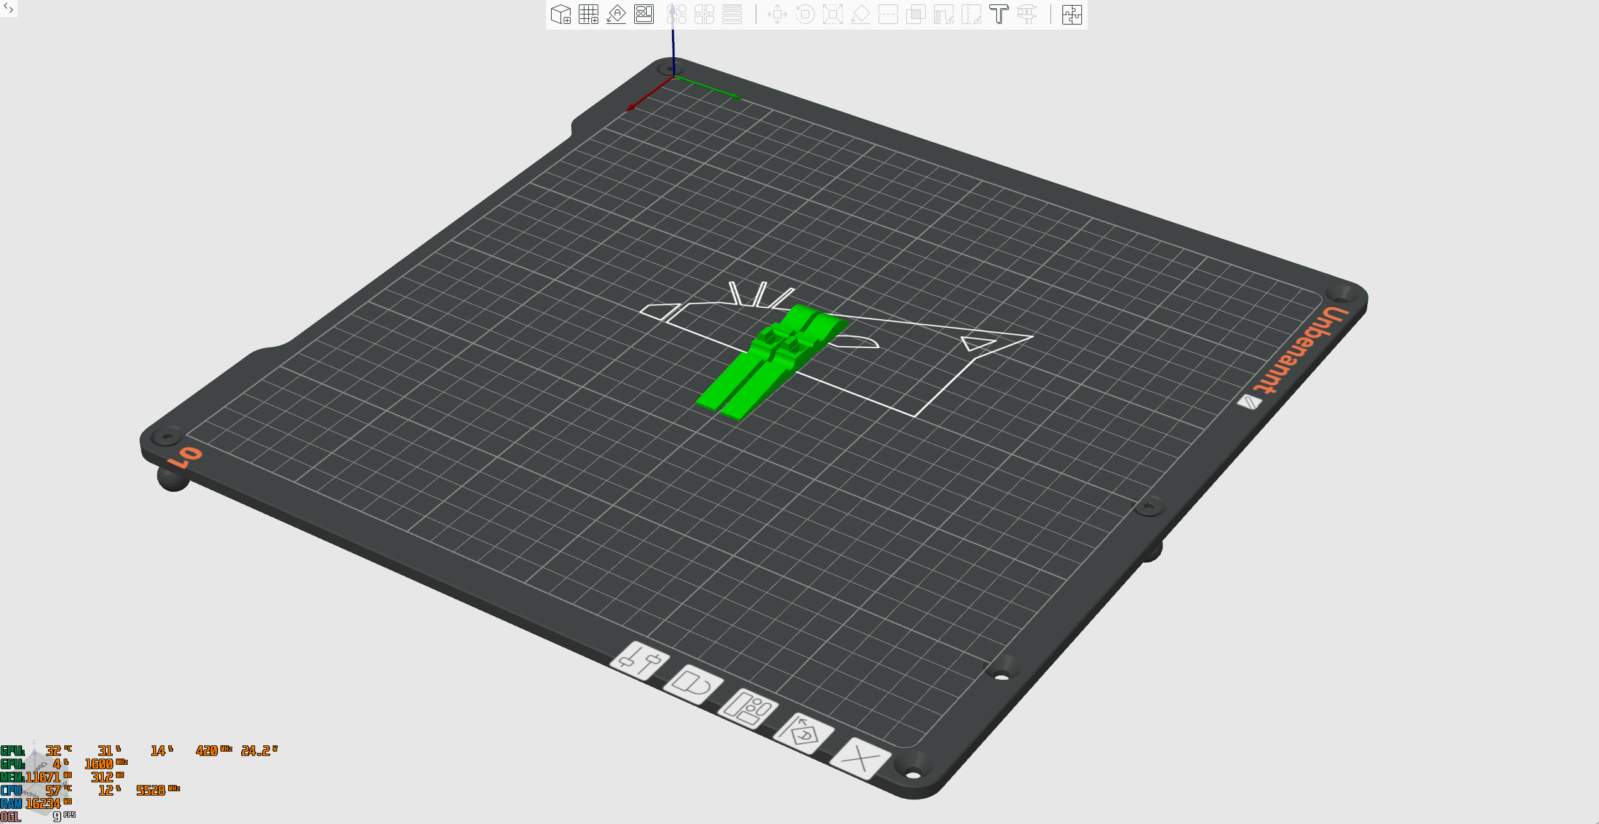Viewport: 1599px width, 824px height.
Task: Select the Text shape tool
Action: (999, 14)
